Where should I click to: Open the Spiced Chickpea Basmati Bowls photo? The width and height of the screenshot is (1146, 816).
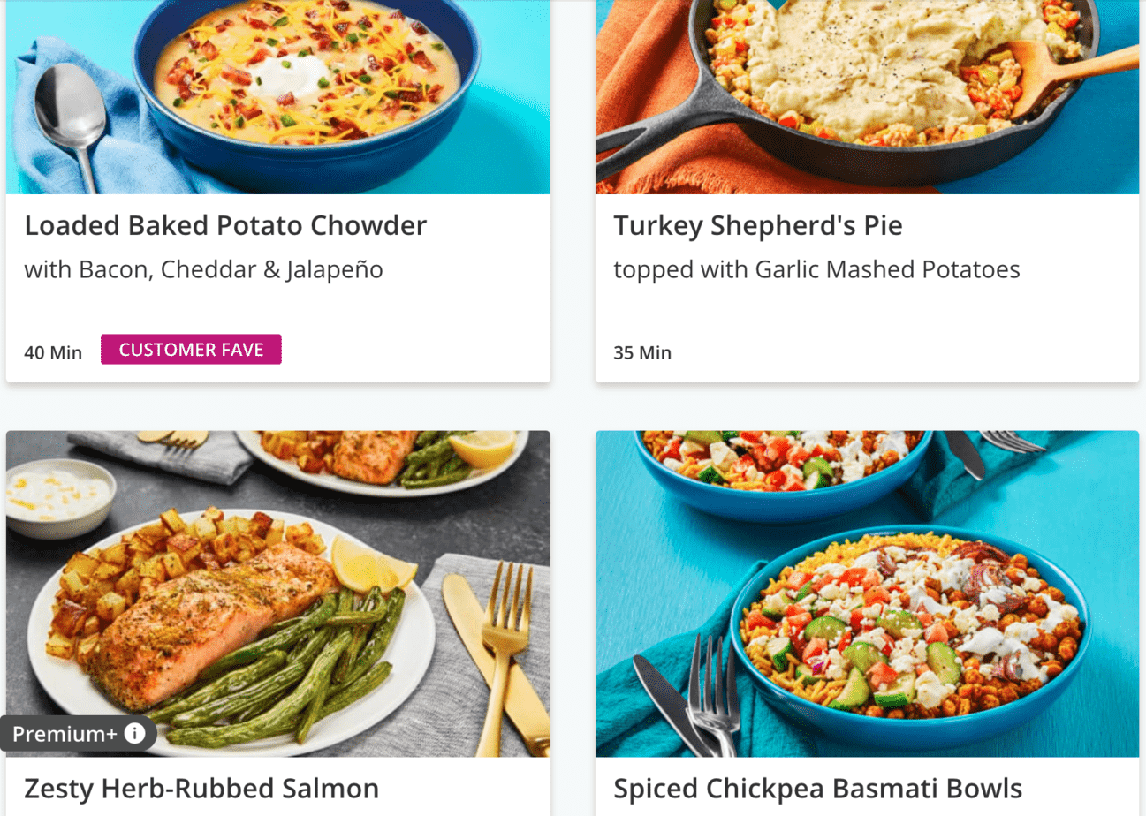coord(867,593)
